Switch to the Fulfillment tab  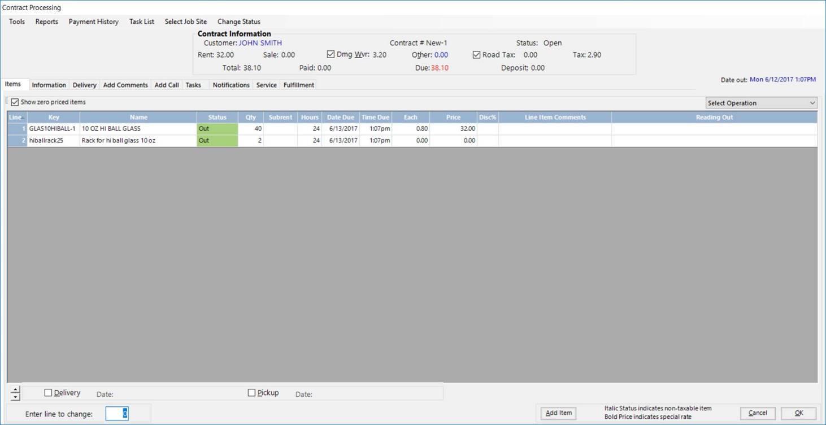pyautogui.click(x=298, y=85)
